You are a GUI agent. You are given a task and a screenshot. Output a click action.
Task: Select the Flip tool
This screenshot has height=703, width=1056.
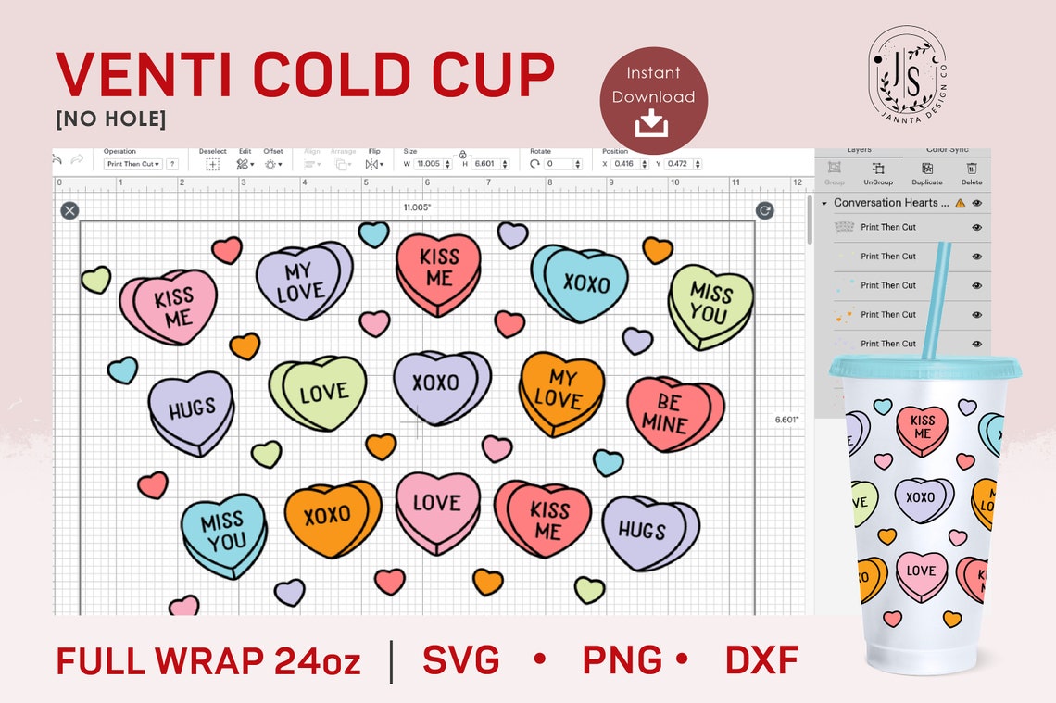click(373, 163)
